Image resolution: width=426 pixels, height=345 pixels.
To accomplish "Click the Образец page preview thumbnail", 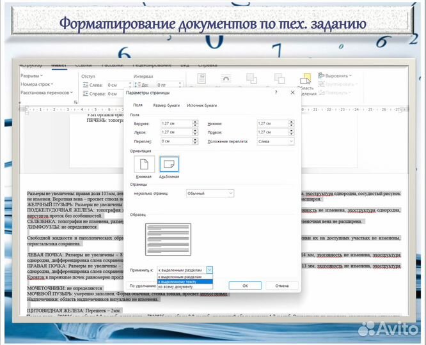I will pos(168,240).
